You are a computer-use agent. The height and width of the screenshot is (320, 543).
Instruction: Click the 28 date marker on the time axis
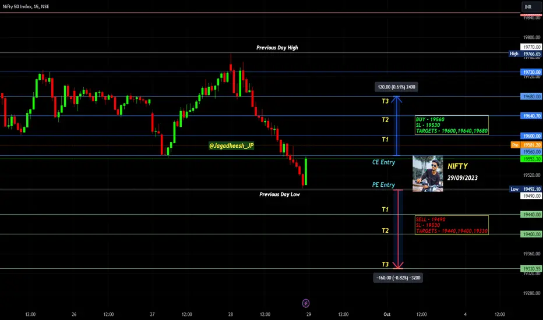click(x=230, y=314)
